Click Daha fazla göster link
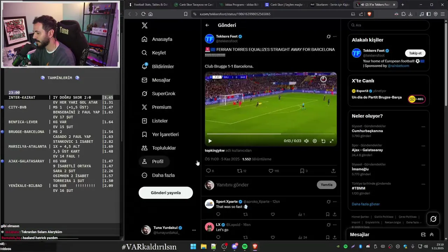 click(366, 204)
